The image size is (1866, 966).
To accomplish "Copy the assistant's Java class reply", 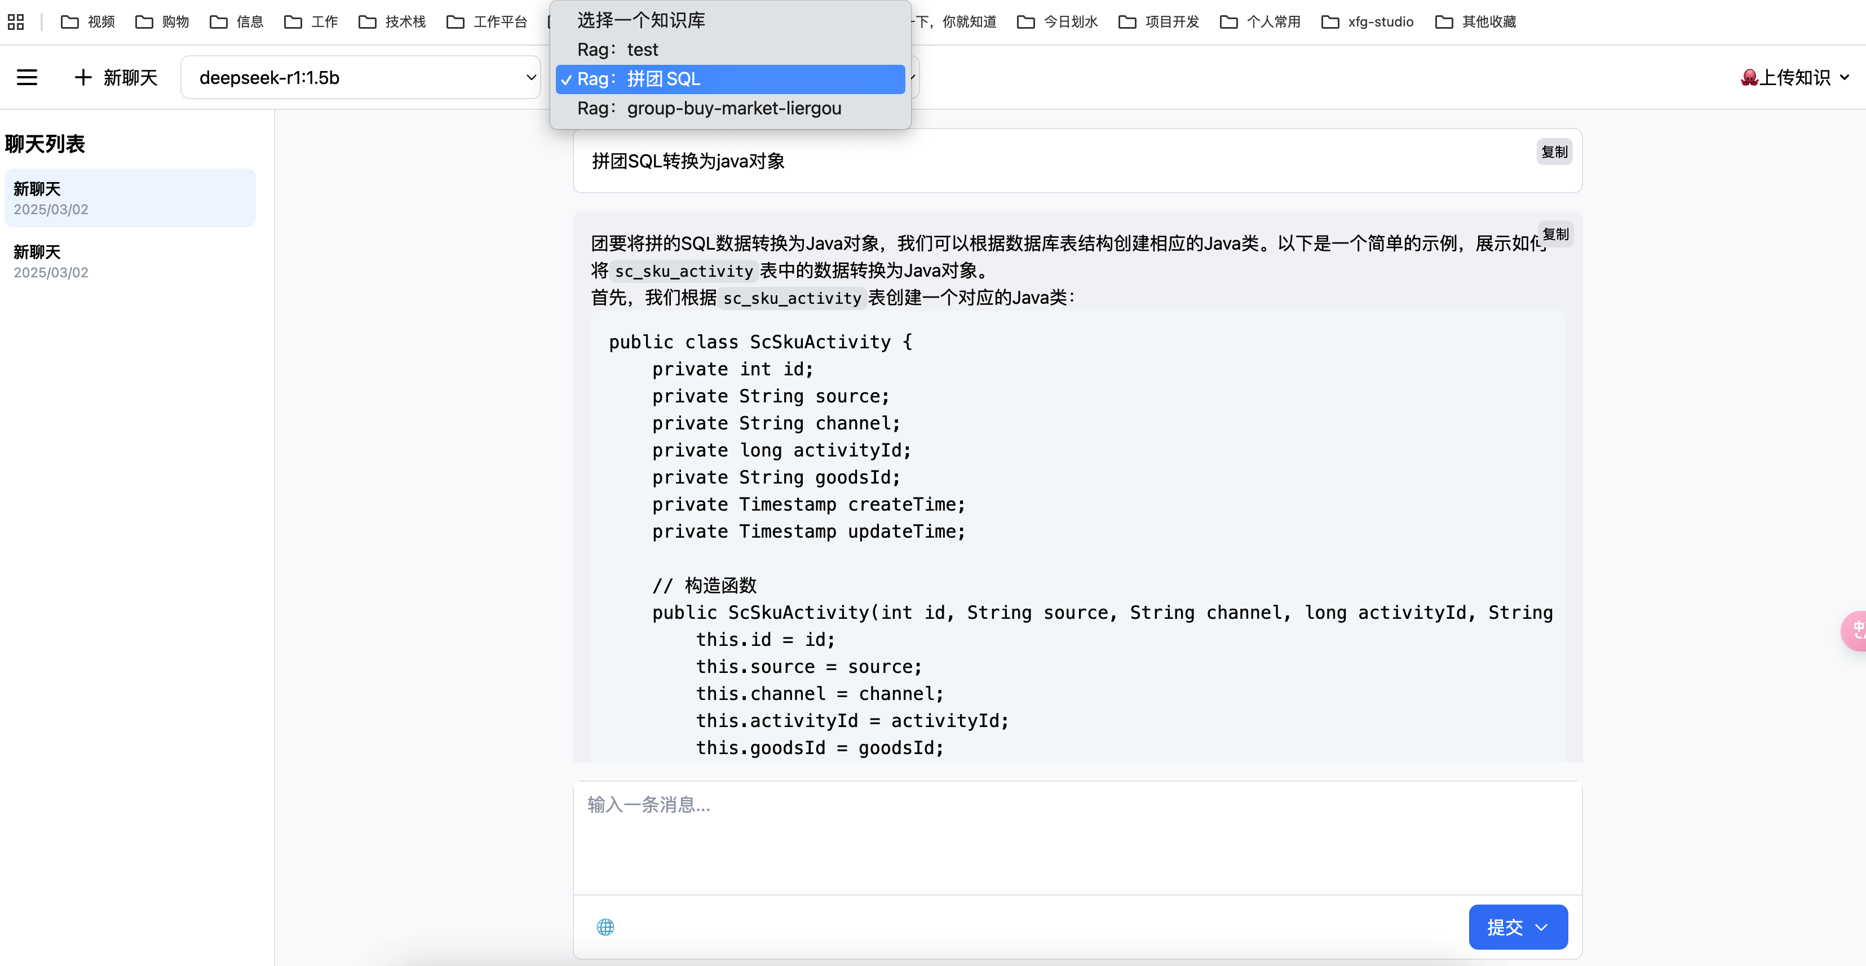I will [x=1555, y=234].
